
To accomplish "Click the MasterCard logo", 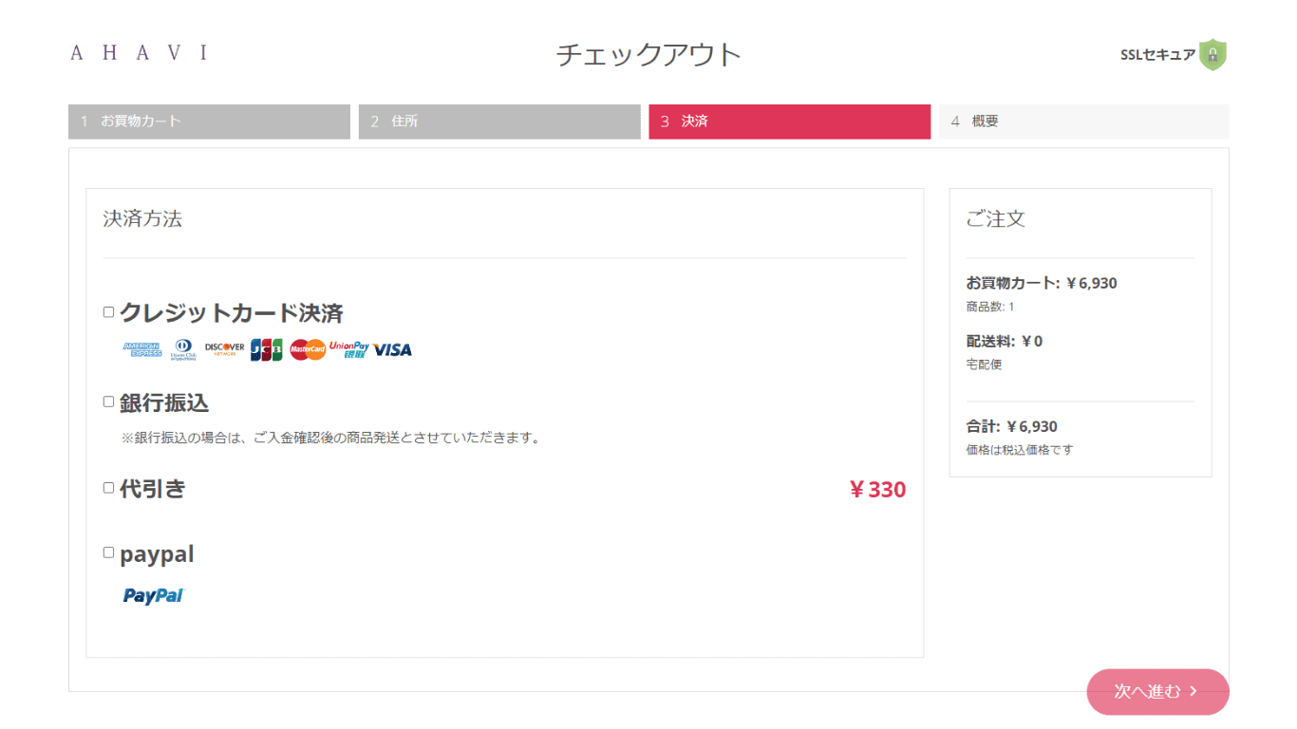I will click(308, 349).
